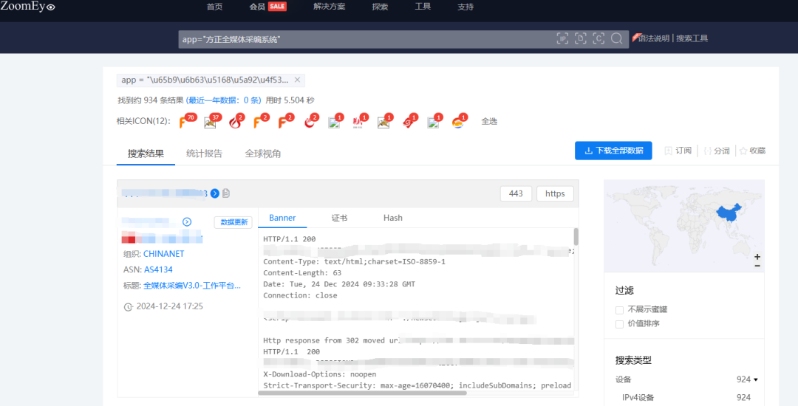The height and width of the screenshot is (406, 798).
Task: Open the IP batch search icon
Action: click(x=562, y=38)
